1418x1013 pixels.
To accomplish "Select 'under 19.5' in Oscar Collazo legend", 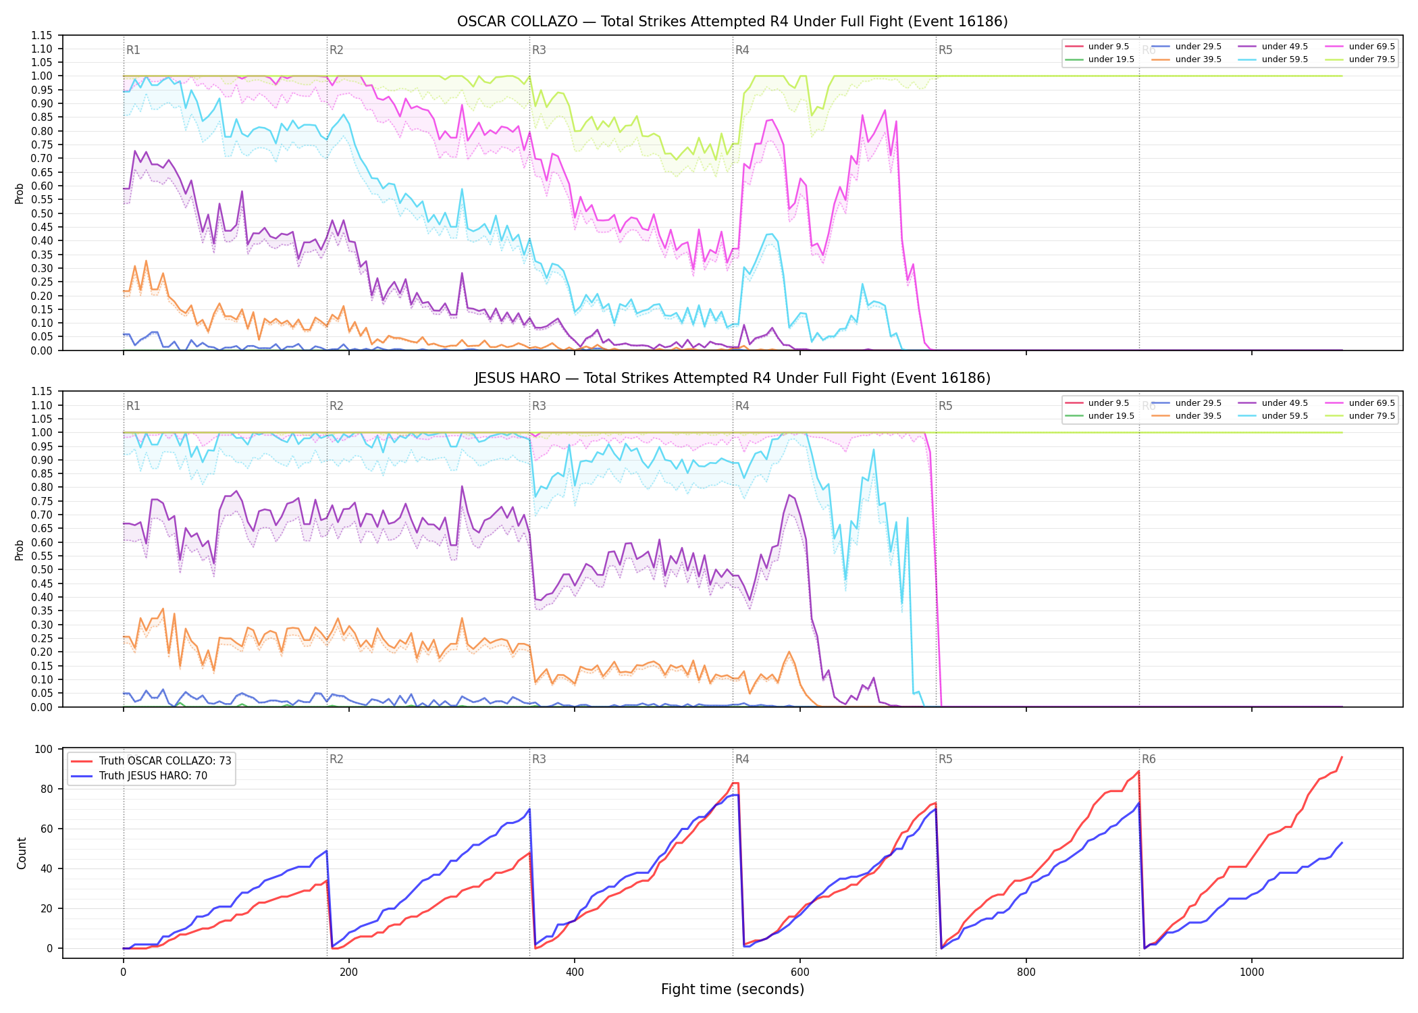I will pos(1100,59).
